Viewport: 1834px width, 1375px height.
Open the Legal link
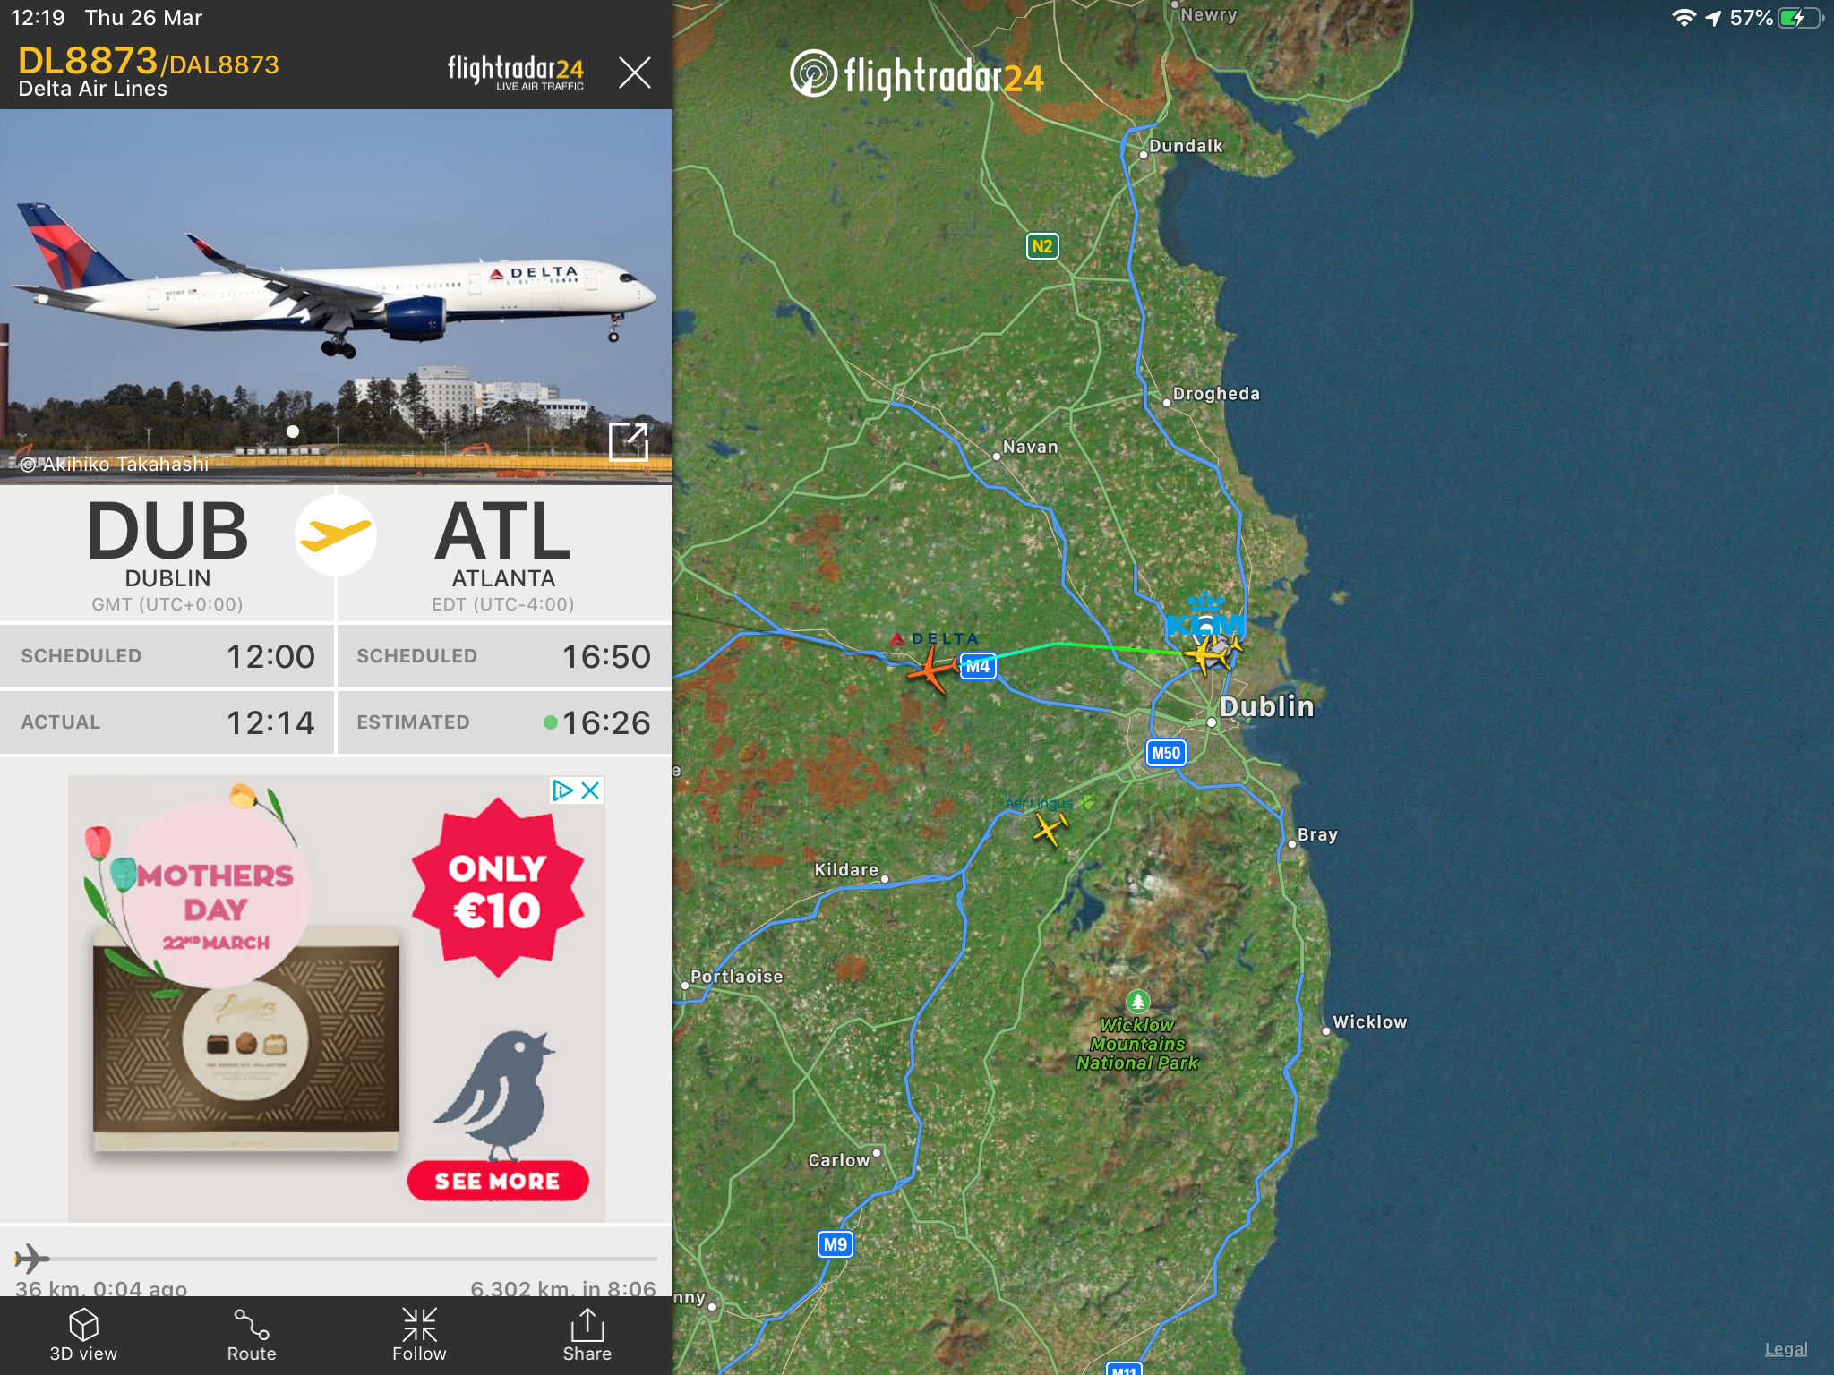[x=1786, y=1349]
